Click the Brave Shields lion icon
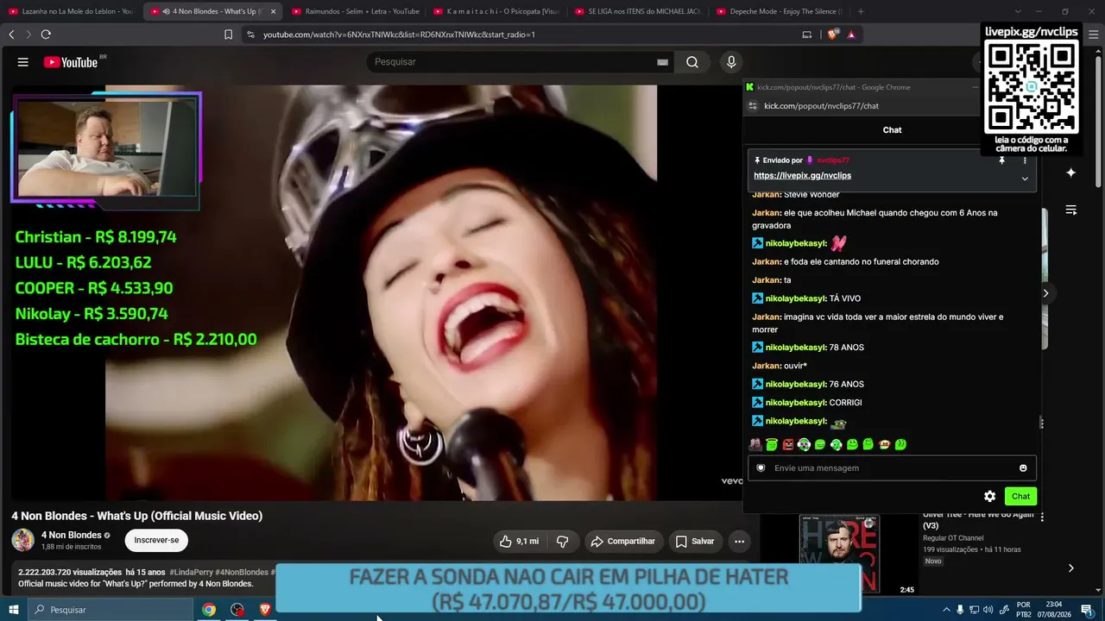Screen dimensions: 1105x621 (x=832, y=34)
